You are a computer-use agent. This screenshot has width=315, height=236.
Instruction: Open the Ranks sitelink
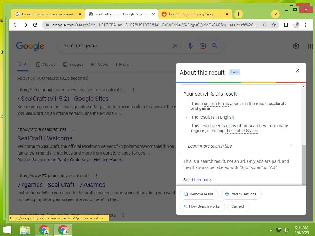pyautogui.click(x=23, y=160)
